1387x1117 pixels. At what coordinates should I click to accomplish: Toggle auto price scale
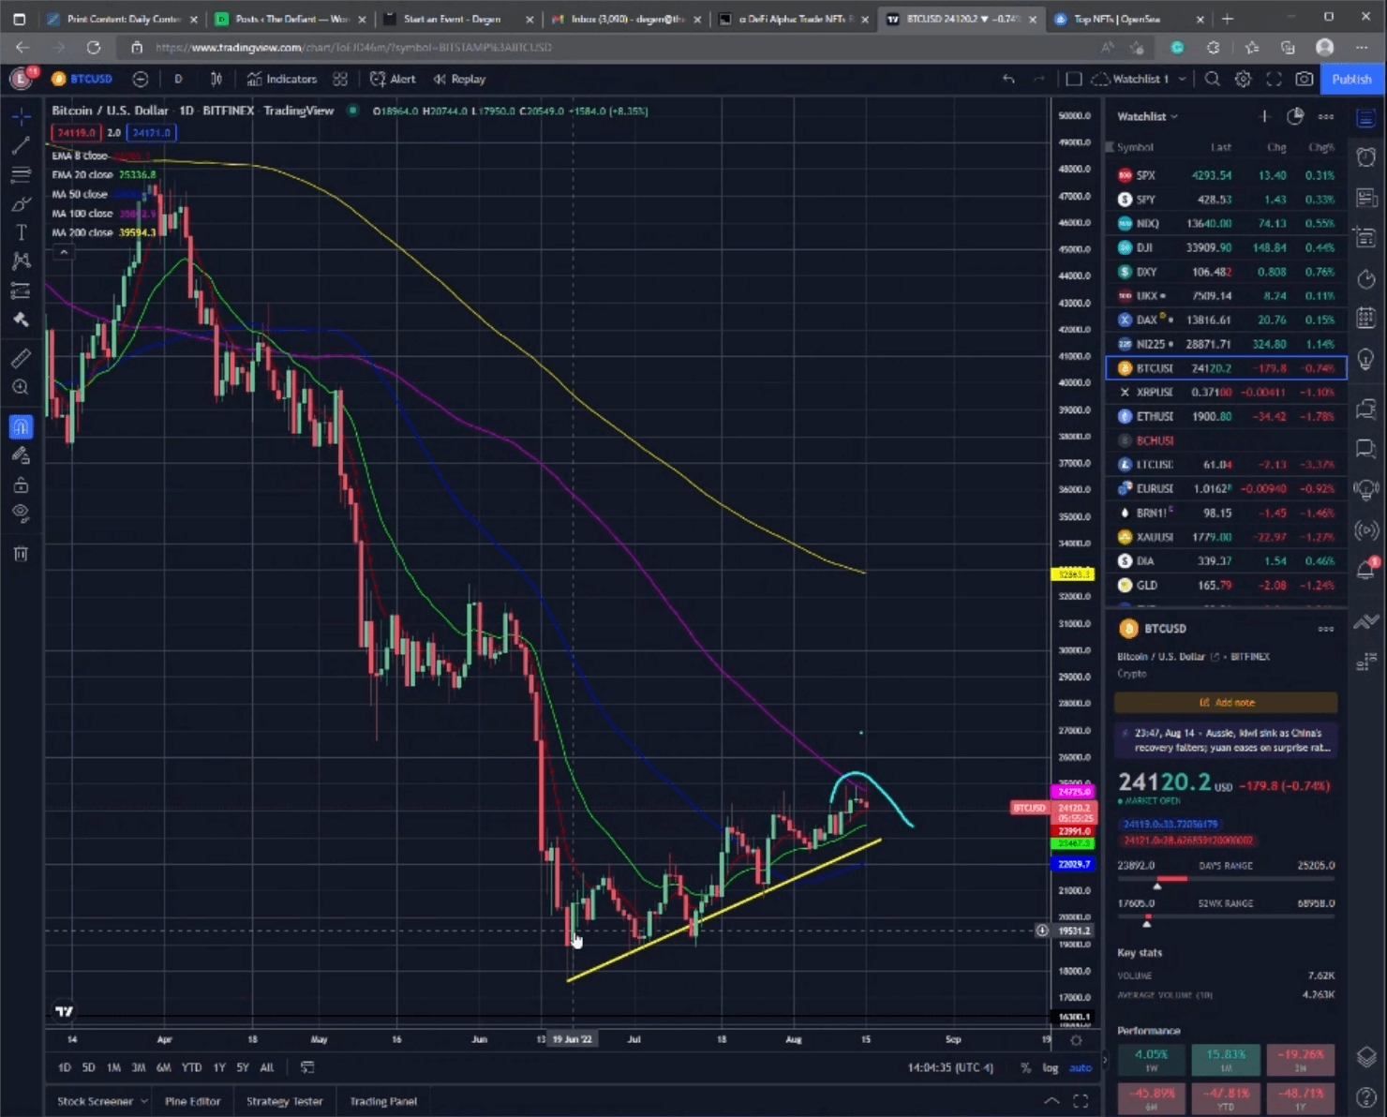coord(1081,1067)
